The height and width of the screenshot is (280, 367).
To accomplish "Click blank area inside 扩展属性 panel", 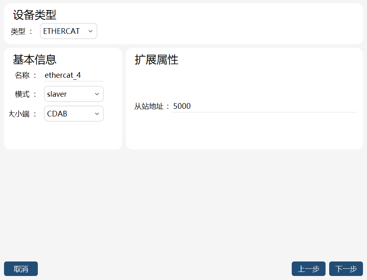I will click(244, 131).
